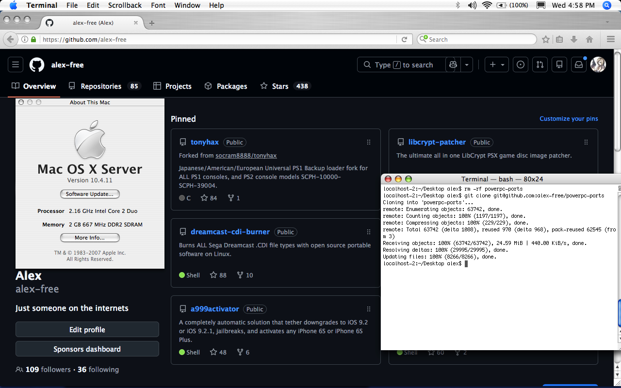Open the search engine selector in the browser search box
Image resolution: width=621 pixels, height=388 pixels.
[x=424, y=39]
